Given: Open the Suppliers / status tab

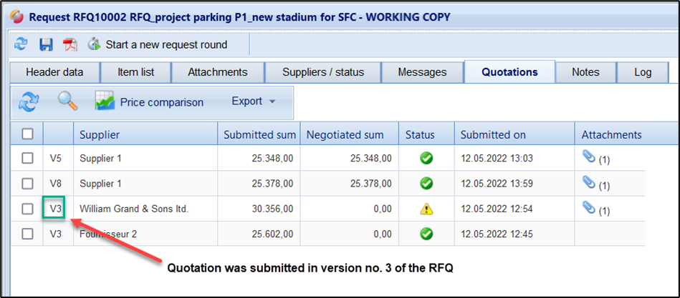Looking at the screenshot, I should [x=322, y=72].
